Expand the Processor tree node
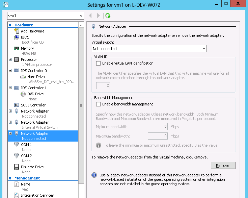 10,59
